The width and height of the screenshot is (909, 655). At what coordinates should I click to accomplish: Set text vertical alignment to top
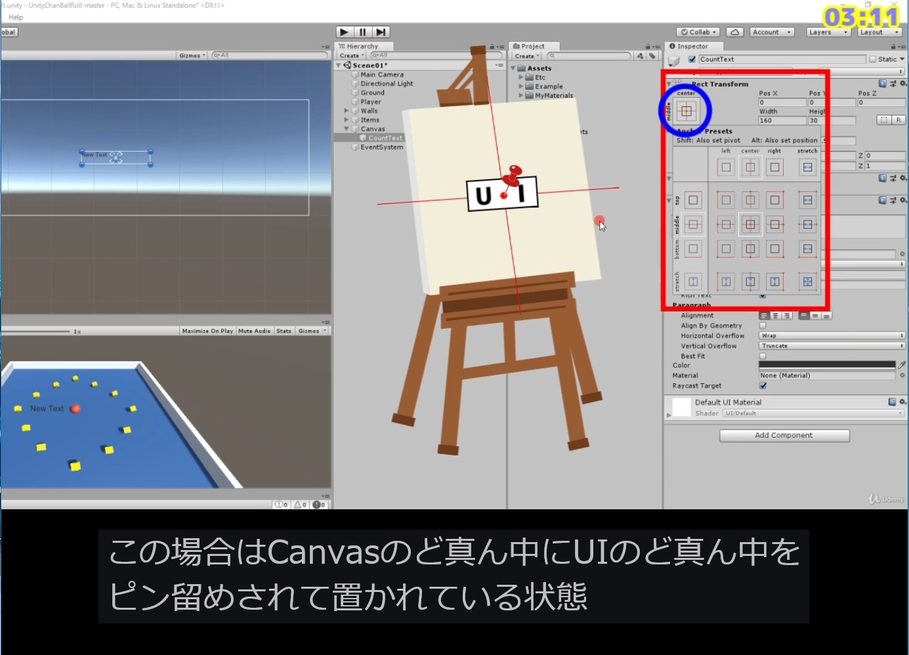coord(804,316)
